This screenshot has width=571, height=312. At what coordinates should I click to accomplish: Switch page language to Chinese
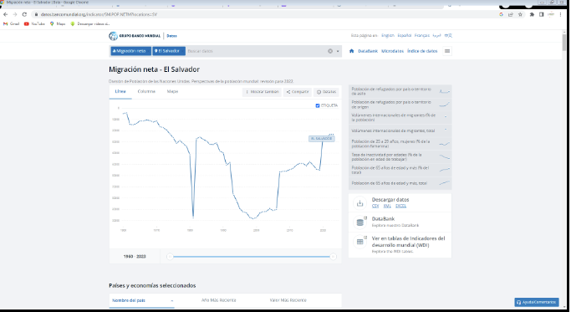tap(448, 35)
